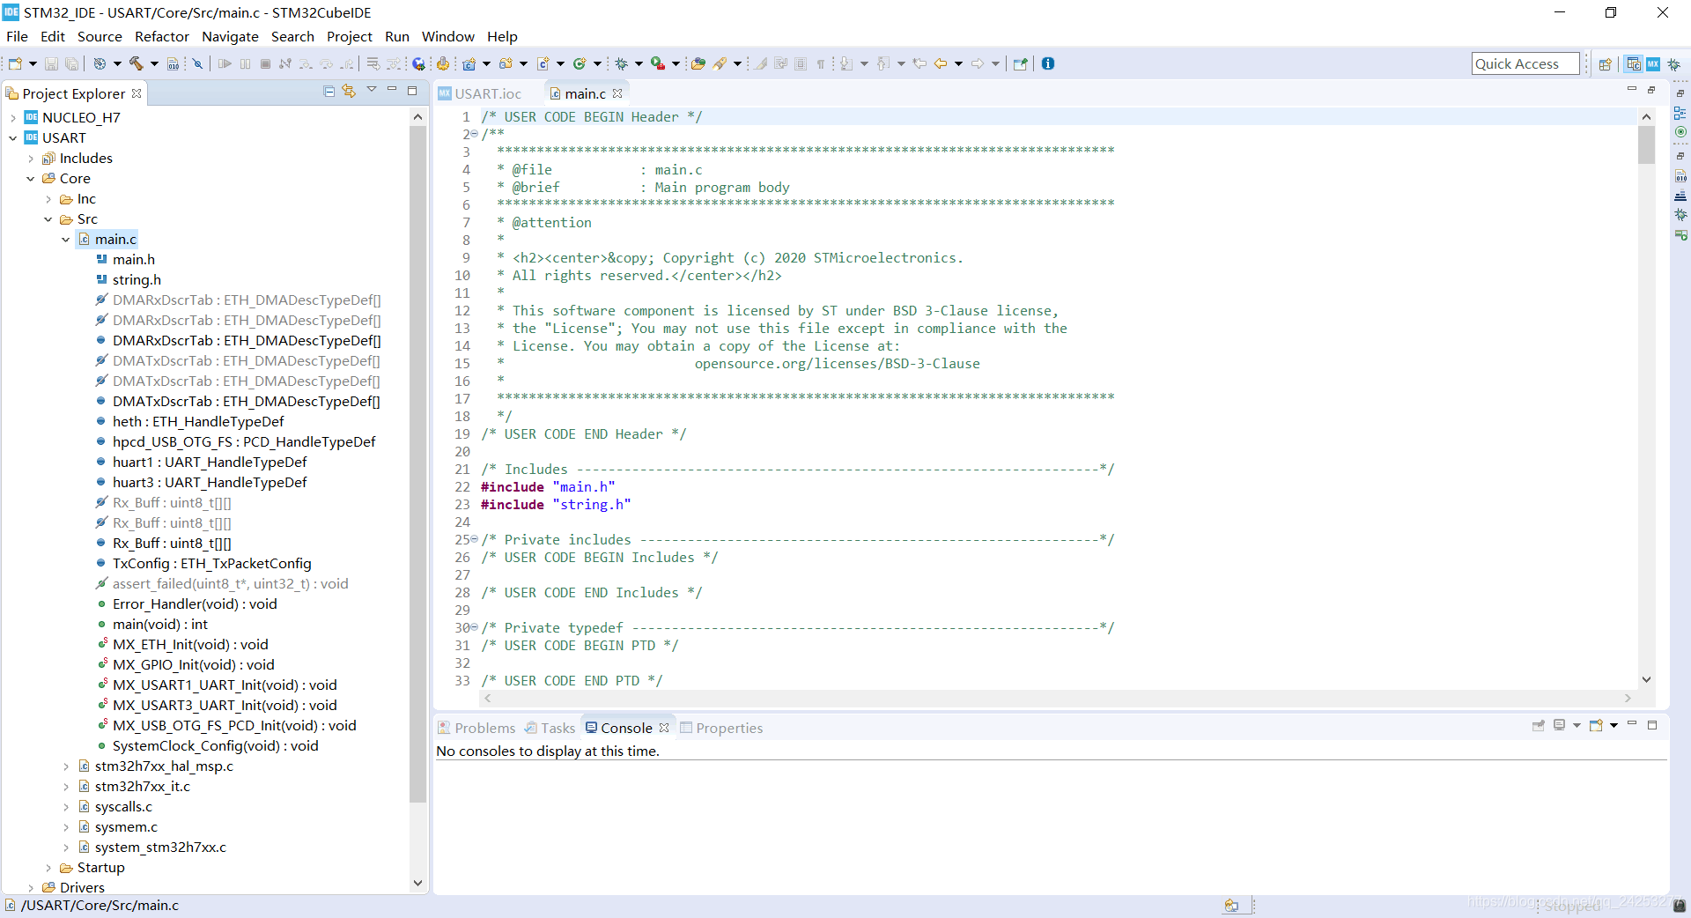Click the editor horizontal scrollbar track

1057,698
